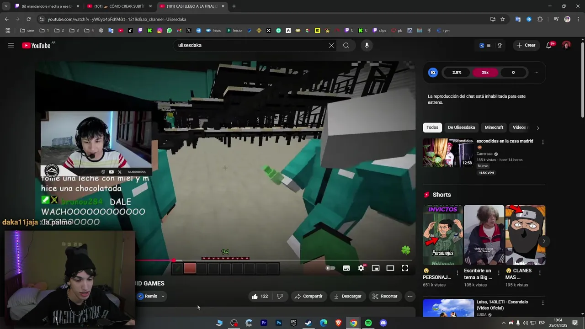Screen dimensions: 585x329
Task: Open Discord from the taskbar
Action: point(383,323)
